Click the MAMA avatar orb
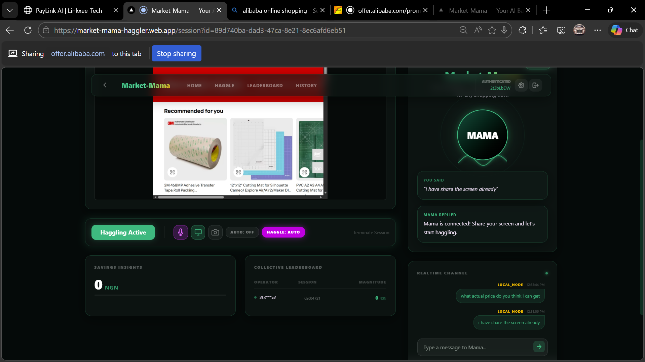645x362 pixels. click(483, 135)
